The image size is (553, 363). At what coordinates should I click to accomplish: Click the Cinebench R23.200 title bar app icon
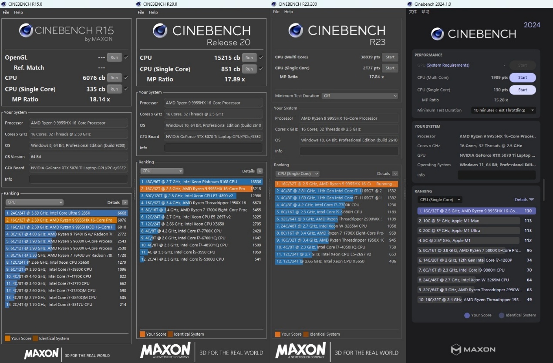274,4
